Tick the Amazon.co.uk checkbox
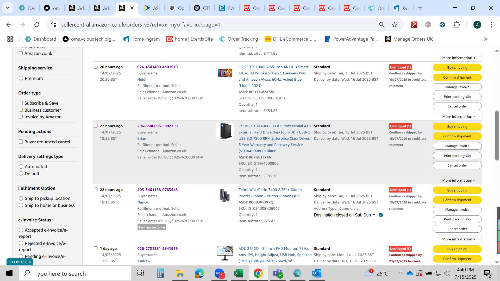 [x=21, y=53]
